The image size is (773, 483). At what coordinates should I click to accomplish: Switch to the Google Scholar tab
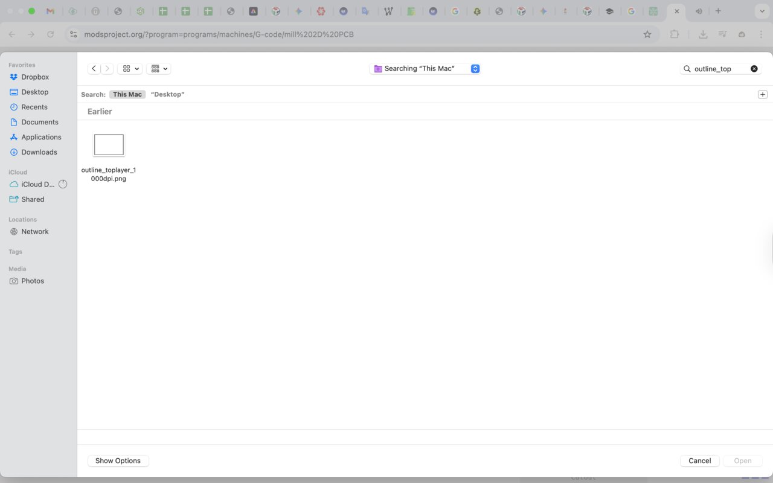(609, 11)
